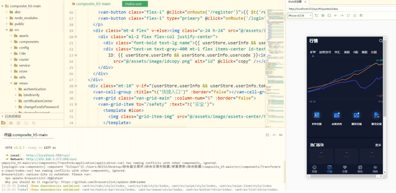
Task: Expand the node_modules folder in project tree
Action: coord(7,18)
